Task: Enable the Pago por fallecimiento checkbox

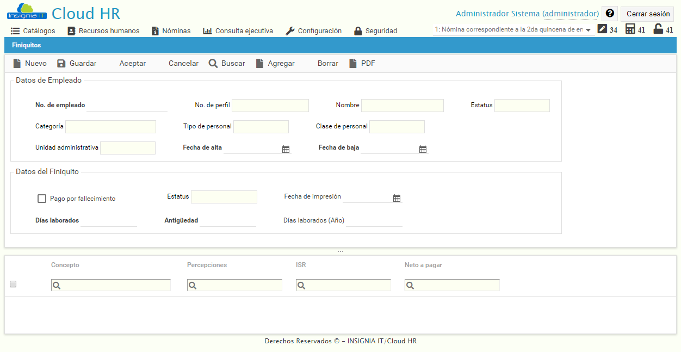Action: pos(42,198)
